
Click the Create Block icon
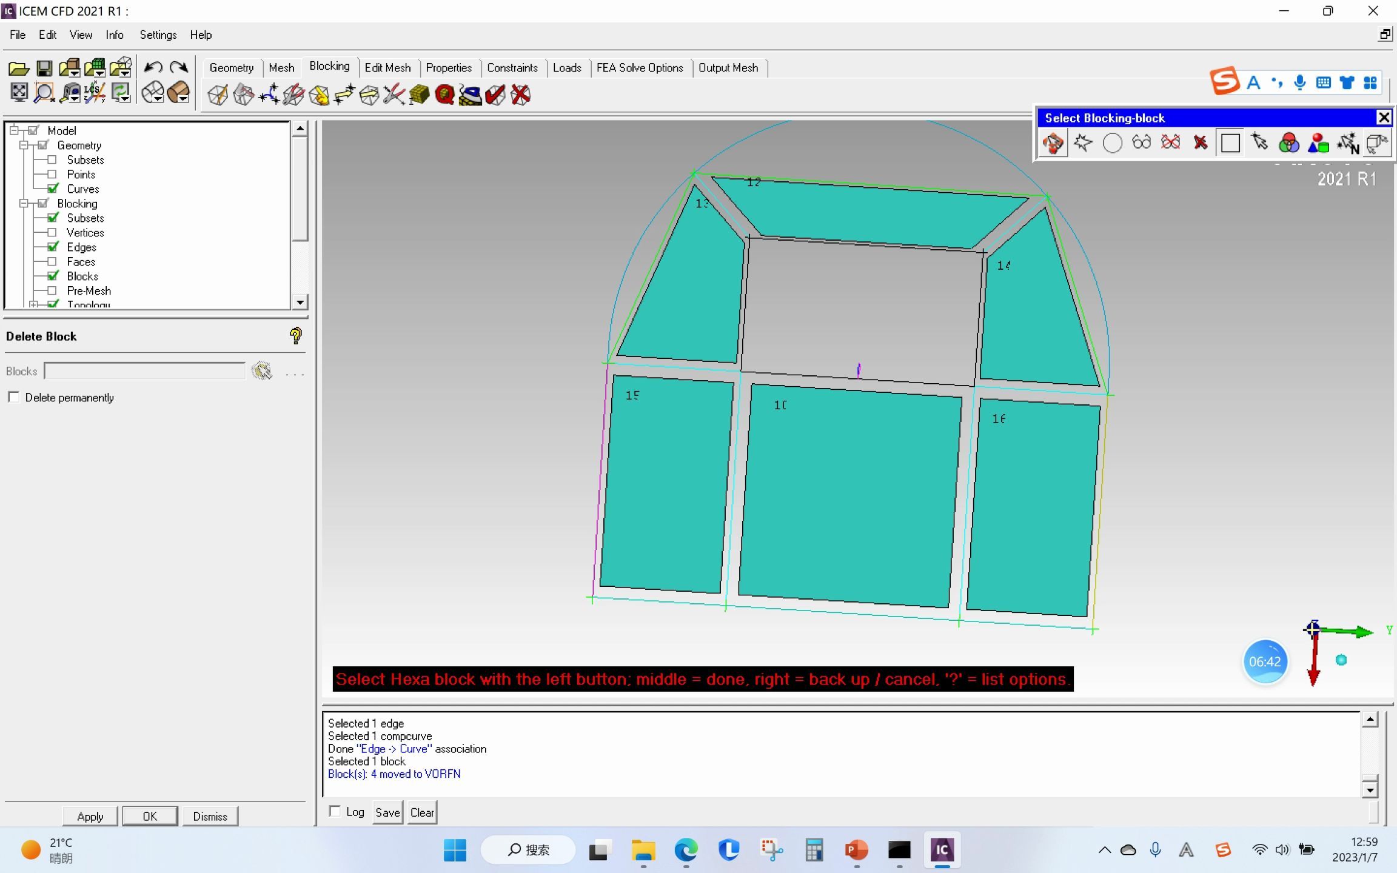[x=218, y=95]
